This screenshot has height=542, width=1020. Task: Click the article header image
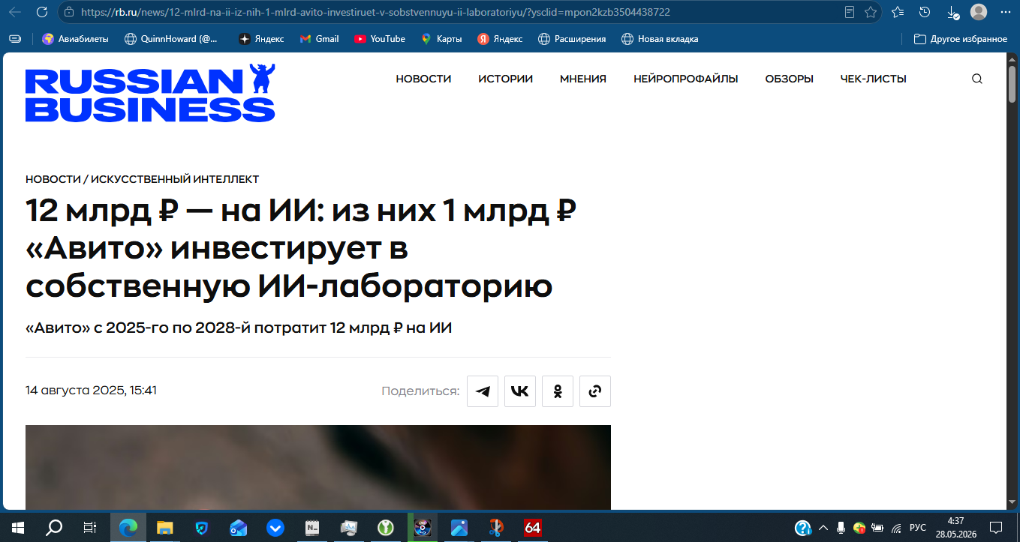318,468
